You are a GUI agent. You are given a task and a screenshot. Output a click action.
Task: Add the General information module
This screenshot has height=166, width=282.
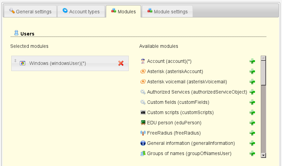click(252, 143)
